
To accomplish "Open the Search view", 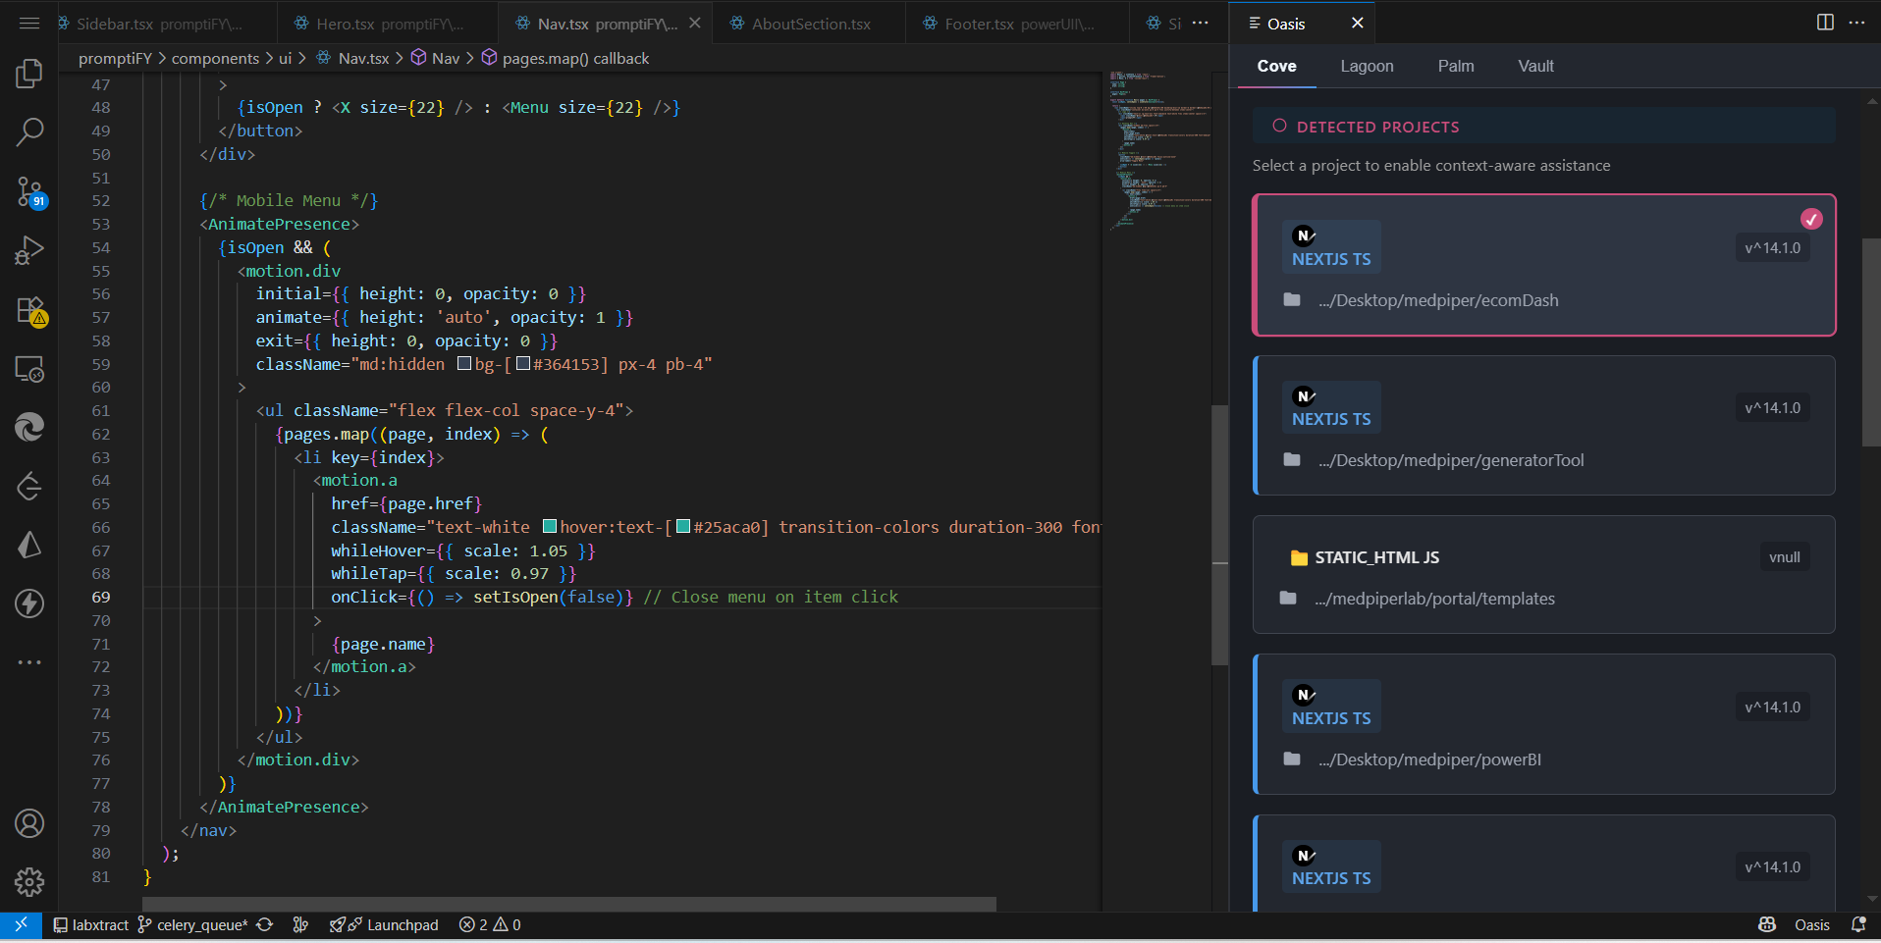I will click(x=29, y=131).
